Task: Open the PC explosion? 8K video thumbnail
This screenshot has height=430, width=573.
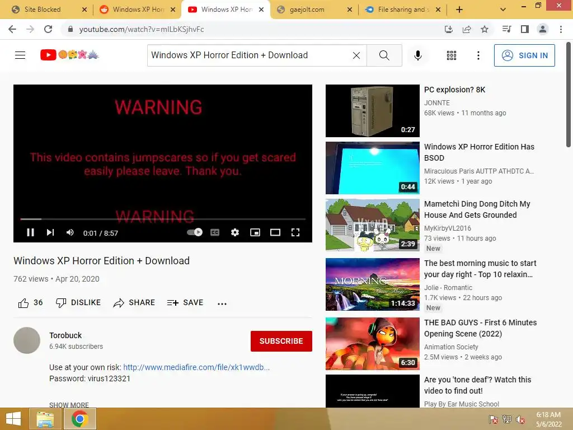Action: pyautogui.click(x=372, y=111)
